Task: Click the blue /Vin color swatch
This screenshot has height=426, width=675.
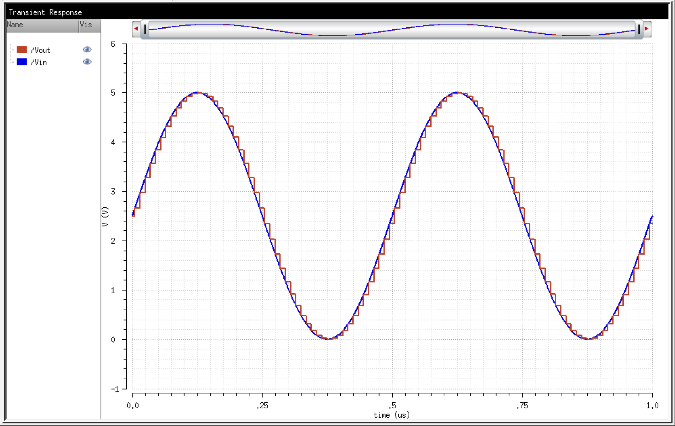Action: pos(22,62)
